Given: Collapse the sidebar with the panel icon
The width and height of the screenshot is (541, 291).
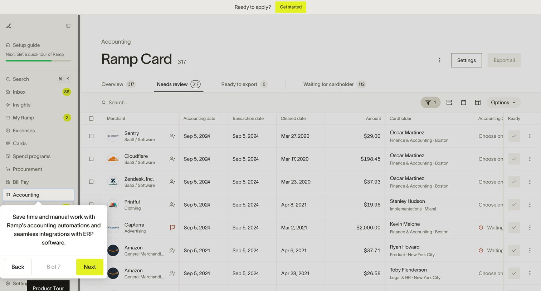Looking at the screenshot, I should (68, 26).
